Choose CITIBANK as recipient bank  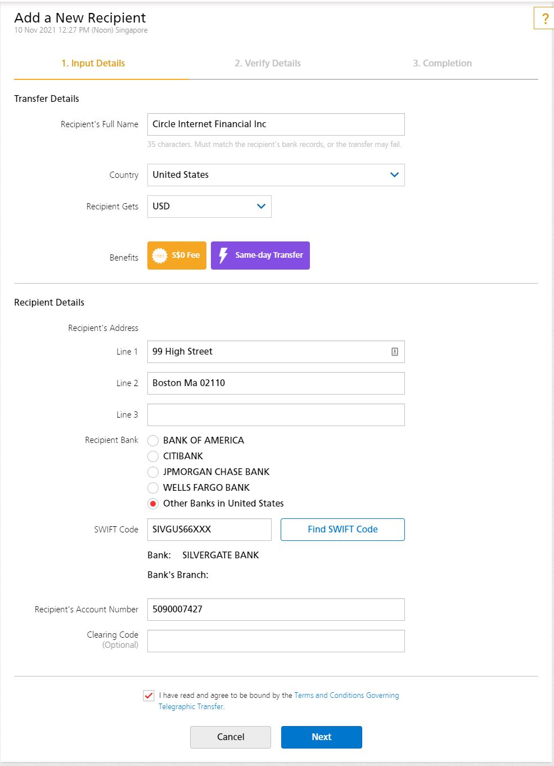(153, 456)
